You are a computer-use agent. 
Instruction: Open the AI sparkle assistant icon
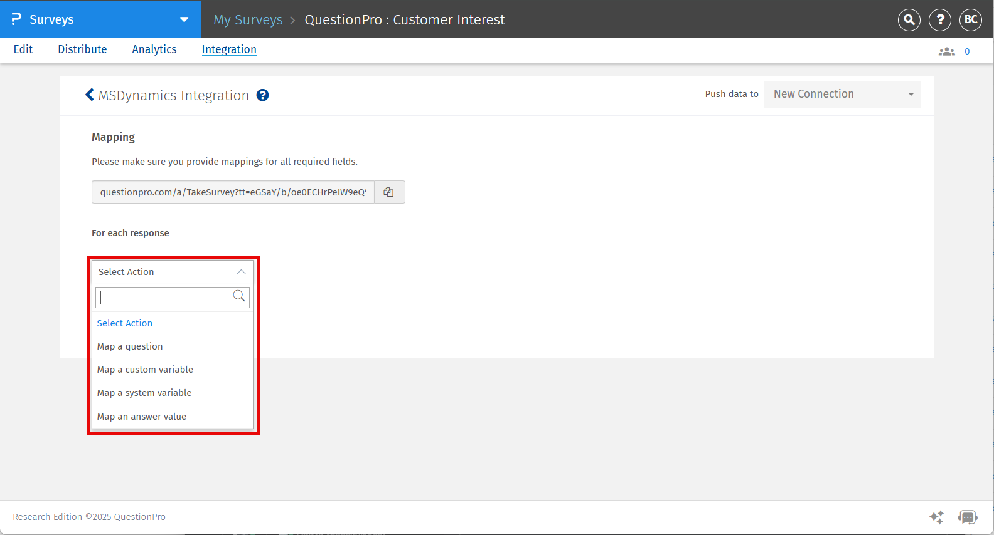point(936,517)
